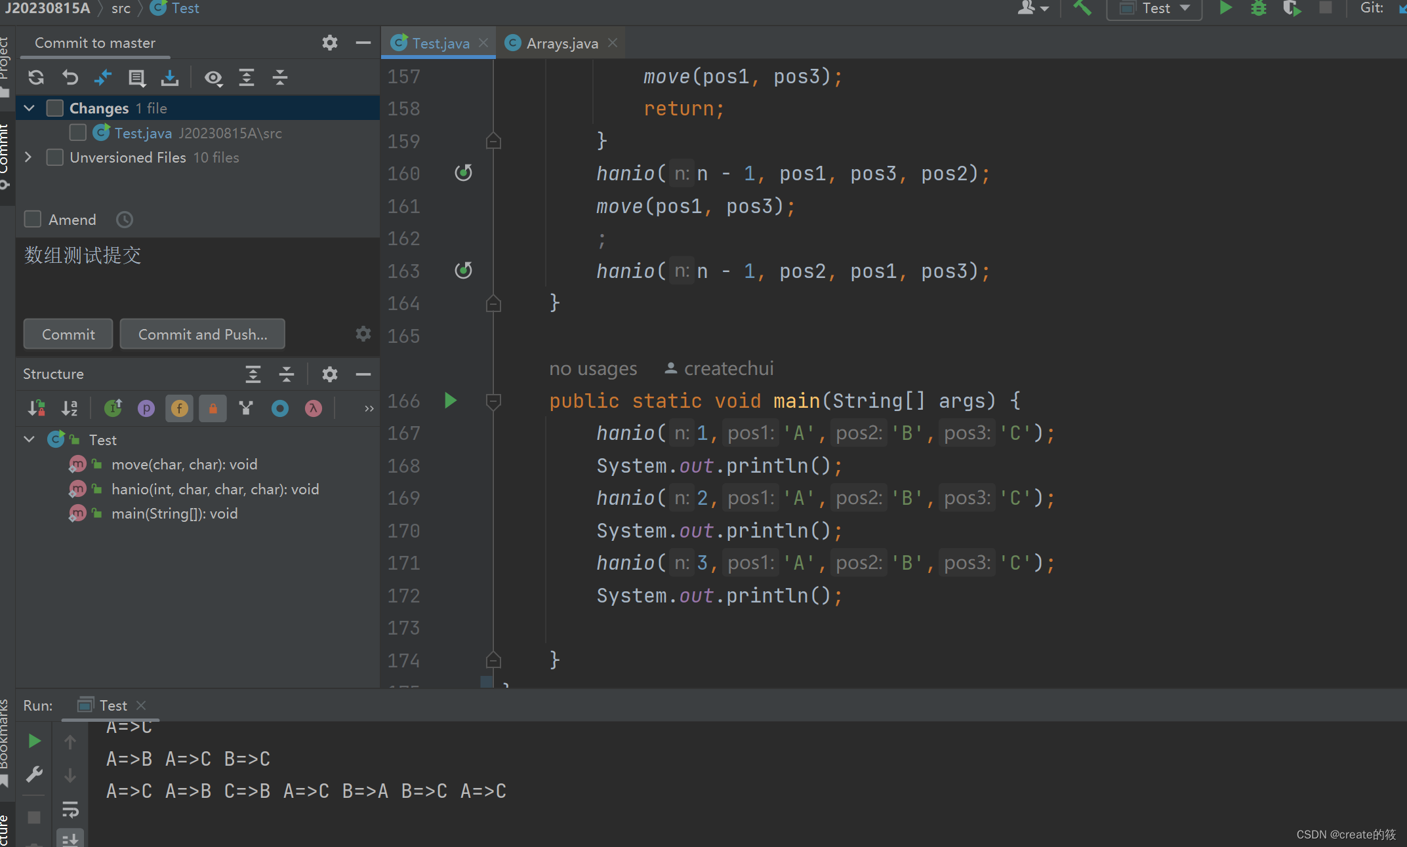Click into the commit message text area
Viewport: 1407px width, 847px height.
point(197,275)
